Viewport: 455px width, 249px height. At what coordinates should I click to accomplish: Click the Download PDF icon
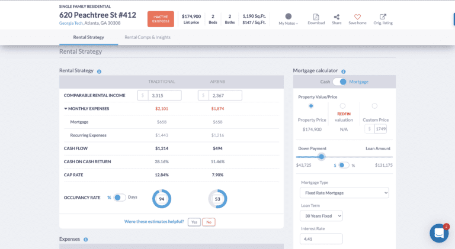[316, 17]
